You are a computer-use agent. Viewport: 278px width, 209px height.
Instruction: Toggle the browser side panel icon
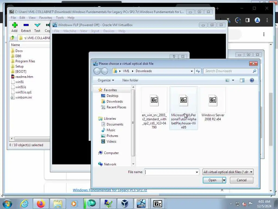coord(248,20)
